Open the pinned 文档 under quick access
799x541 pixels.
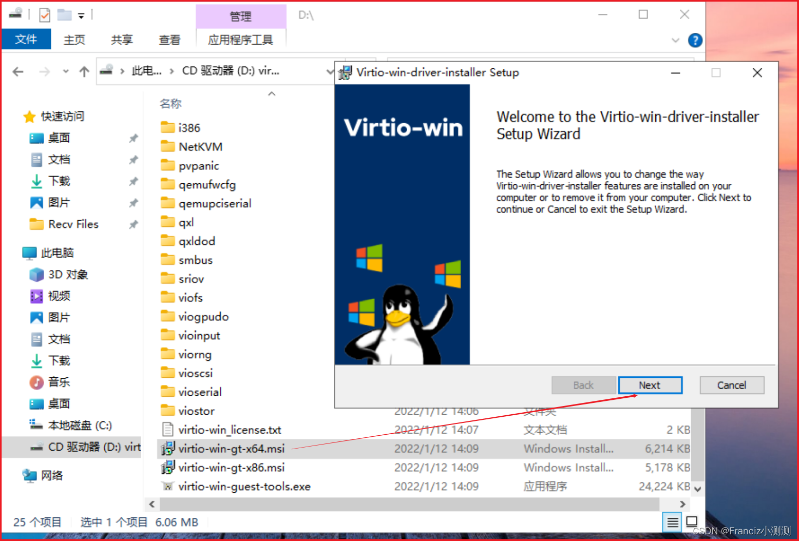59,160
